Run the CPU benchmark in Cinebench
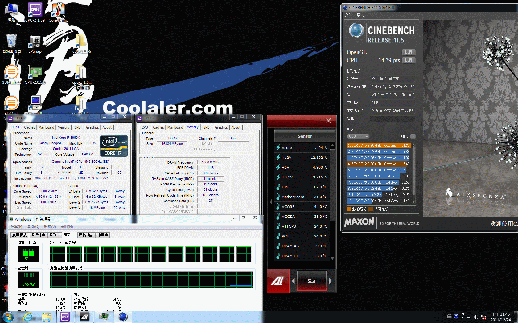The width and height of the screenshot is (518, 323). 409,60
